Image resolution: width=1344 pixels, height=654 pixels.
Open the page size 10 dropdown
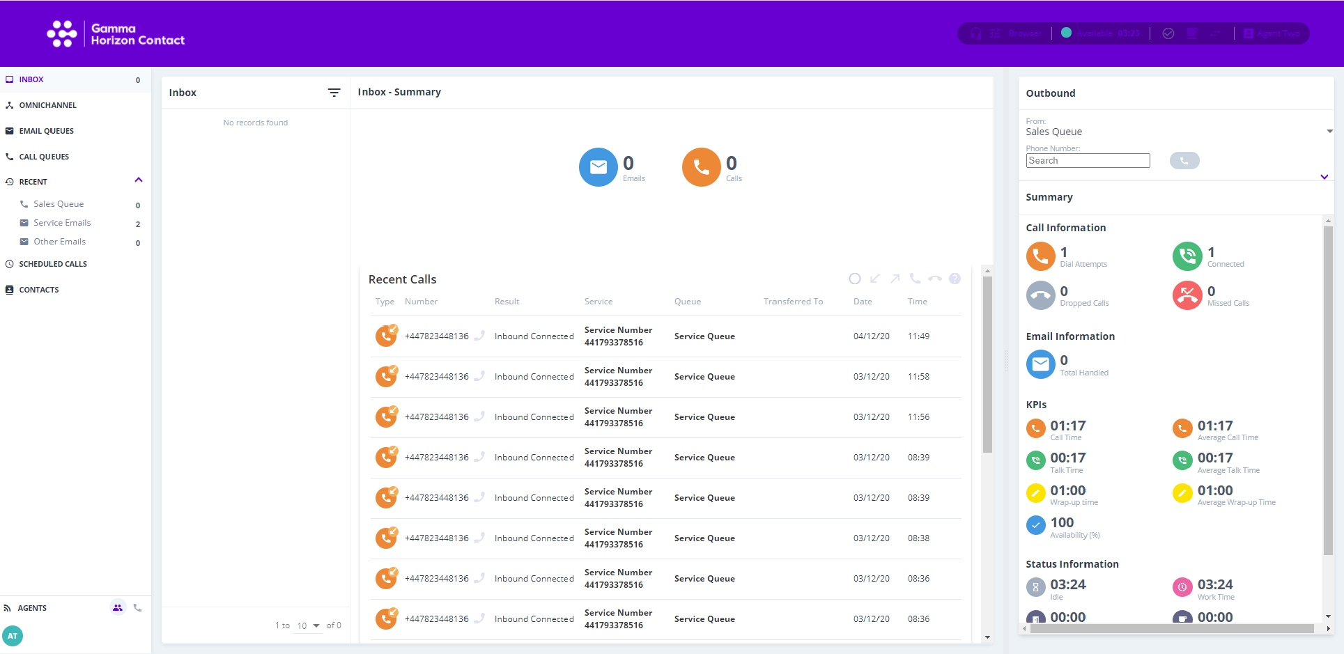coord(308,625)
